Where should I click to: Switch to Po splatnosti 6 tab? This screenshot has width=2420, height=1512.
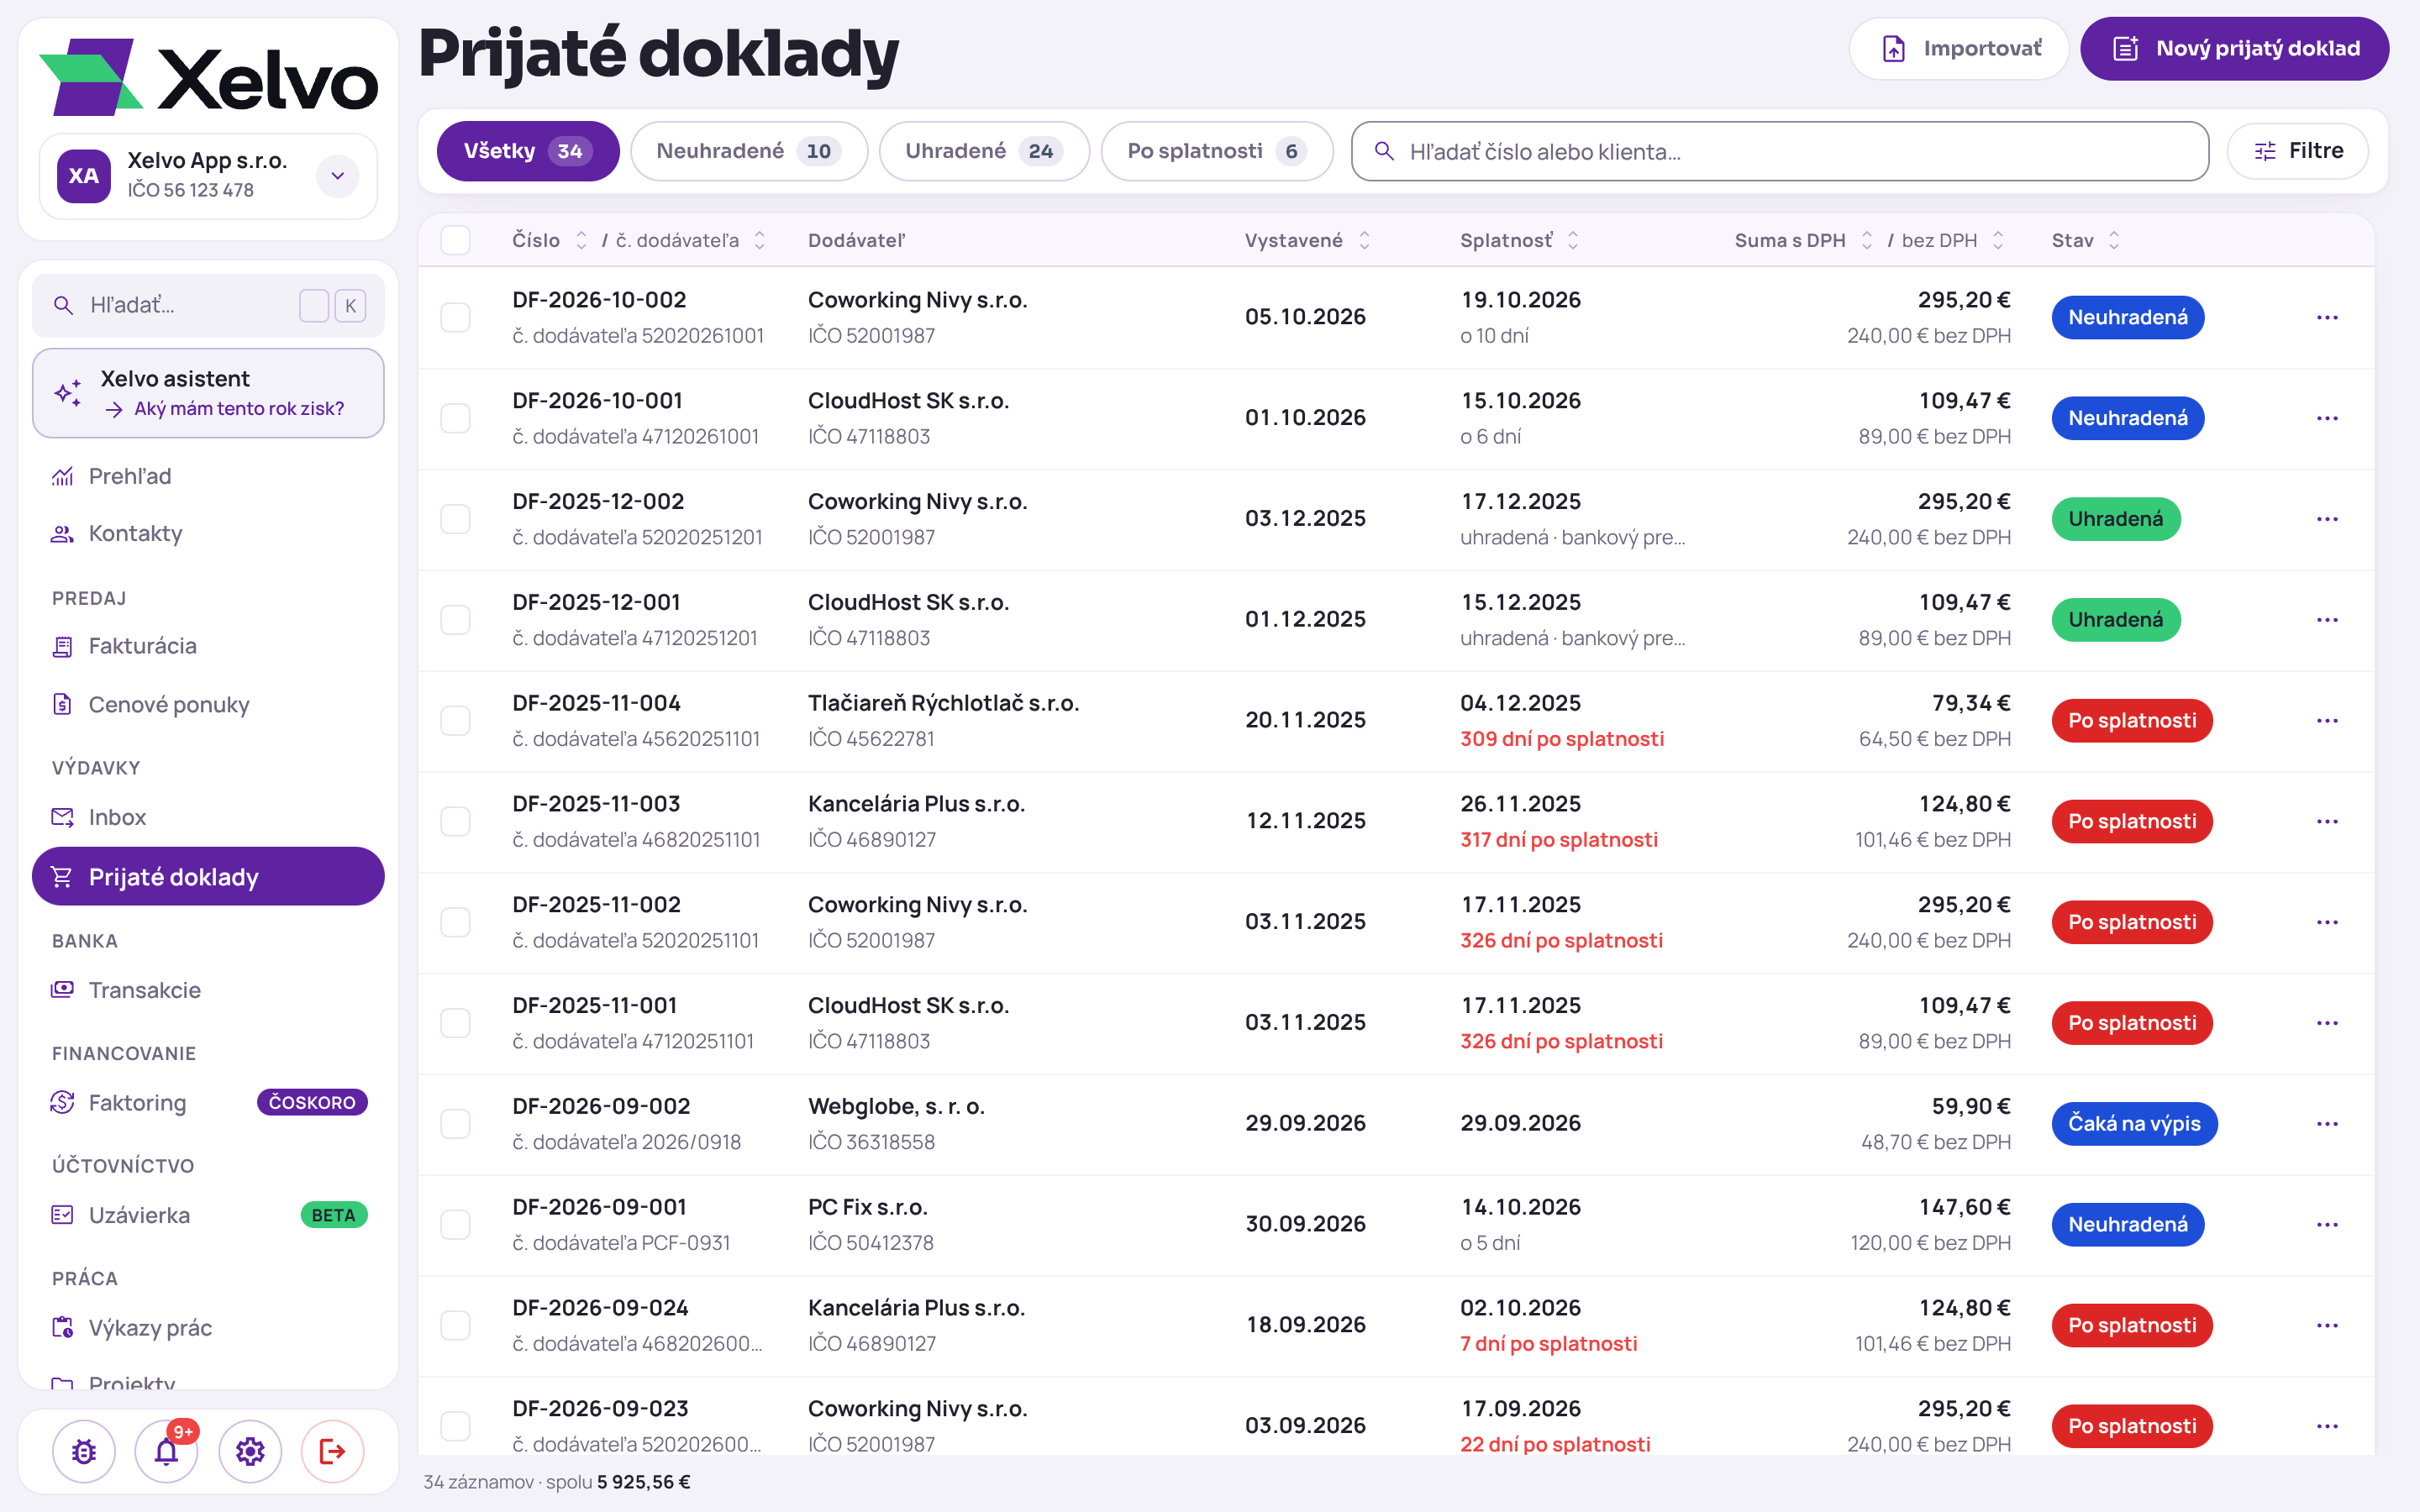tap(1217, 151)
